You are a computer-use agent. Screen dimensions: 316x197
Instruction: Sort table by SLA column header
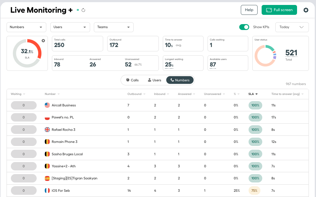pyautogui.click(x=253, y=94)
